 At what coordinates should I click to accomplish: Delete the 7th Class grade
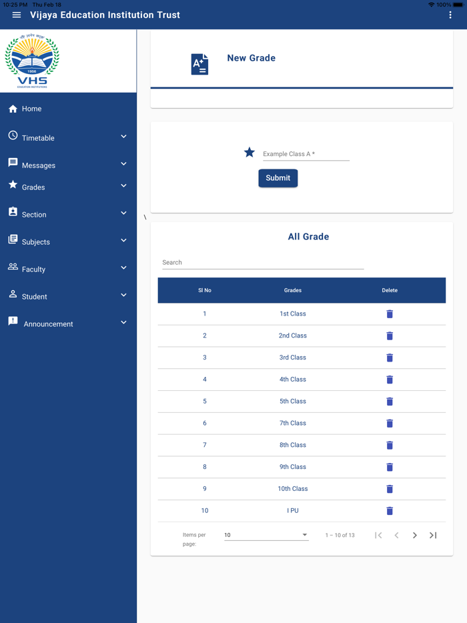pos(390,423)
